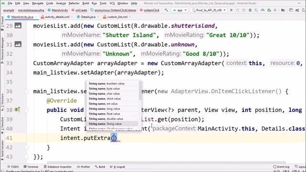Collapse the code fold on line 36

tap(26, 91)
